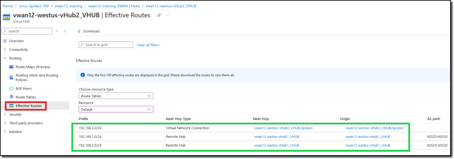This screenshot has width=454, height=159.
Task: Open vwan12-westus-vHub2_VHUB breadcrumb
Action: click(x=171, y=6)
